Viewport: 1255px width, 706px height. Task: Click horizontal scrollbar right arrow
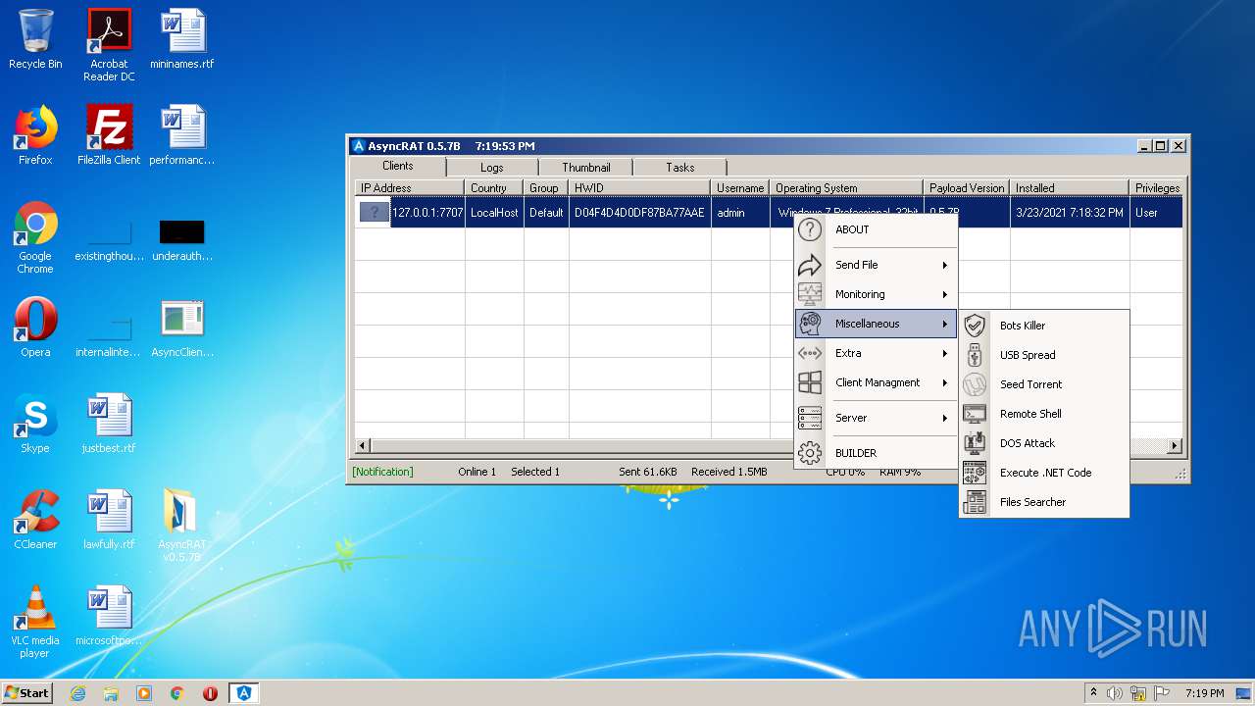[x=1175, y=445]
